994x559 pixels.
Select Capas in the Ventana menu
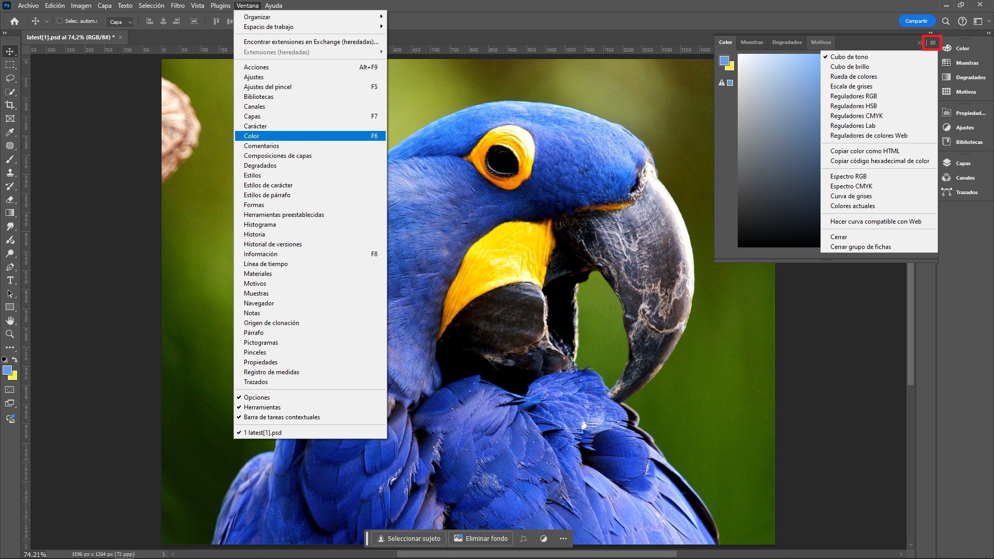pyautogui.click(x=310, y=116)
